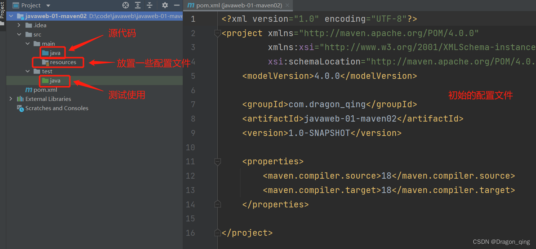Click line number 5 in the gutter

[193, 76]
